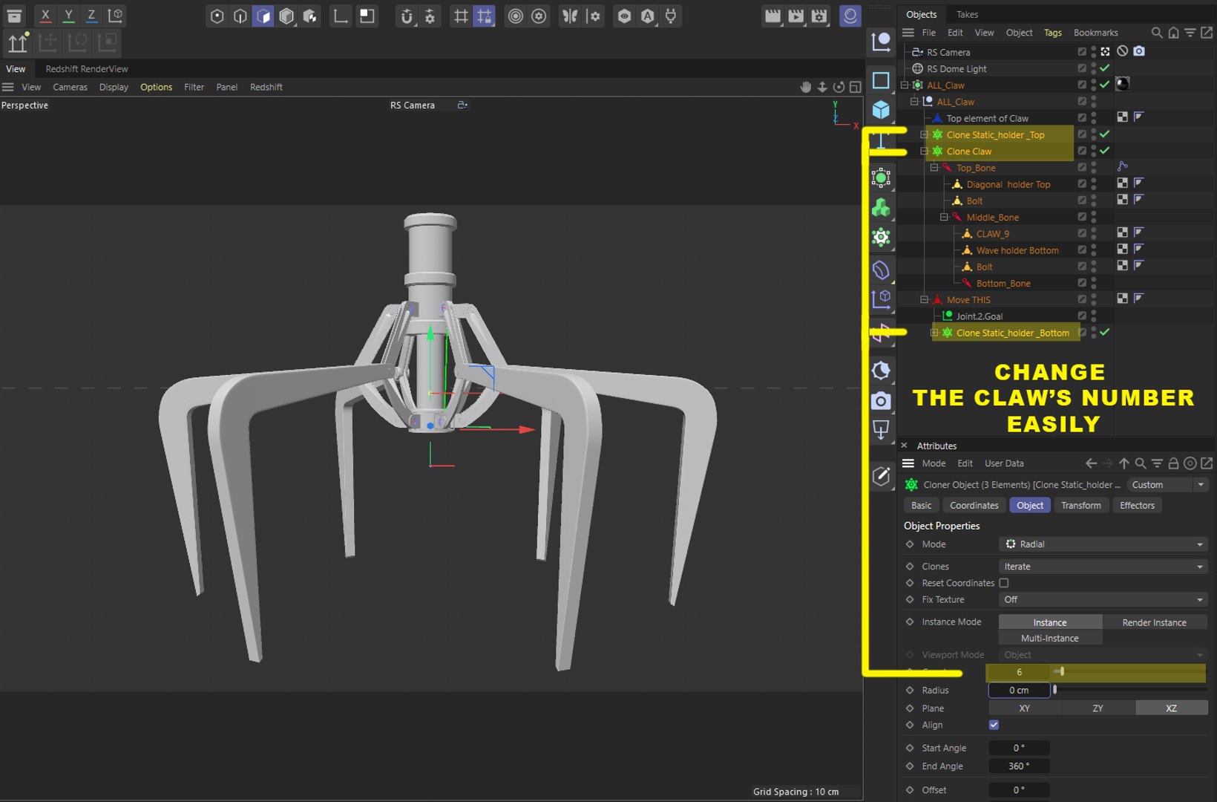
Task: Click the Count slider handle
Action: pos(1062,671)
